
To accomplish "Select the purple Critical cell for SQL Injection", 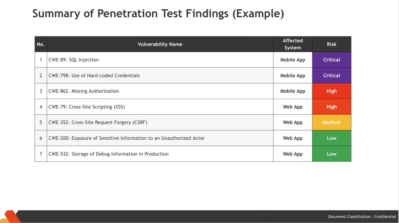I will pyautogui.click(x=332, y=60).
